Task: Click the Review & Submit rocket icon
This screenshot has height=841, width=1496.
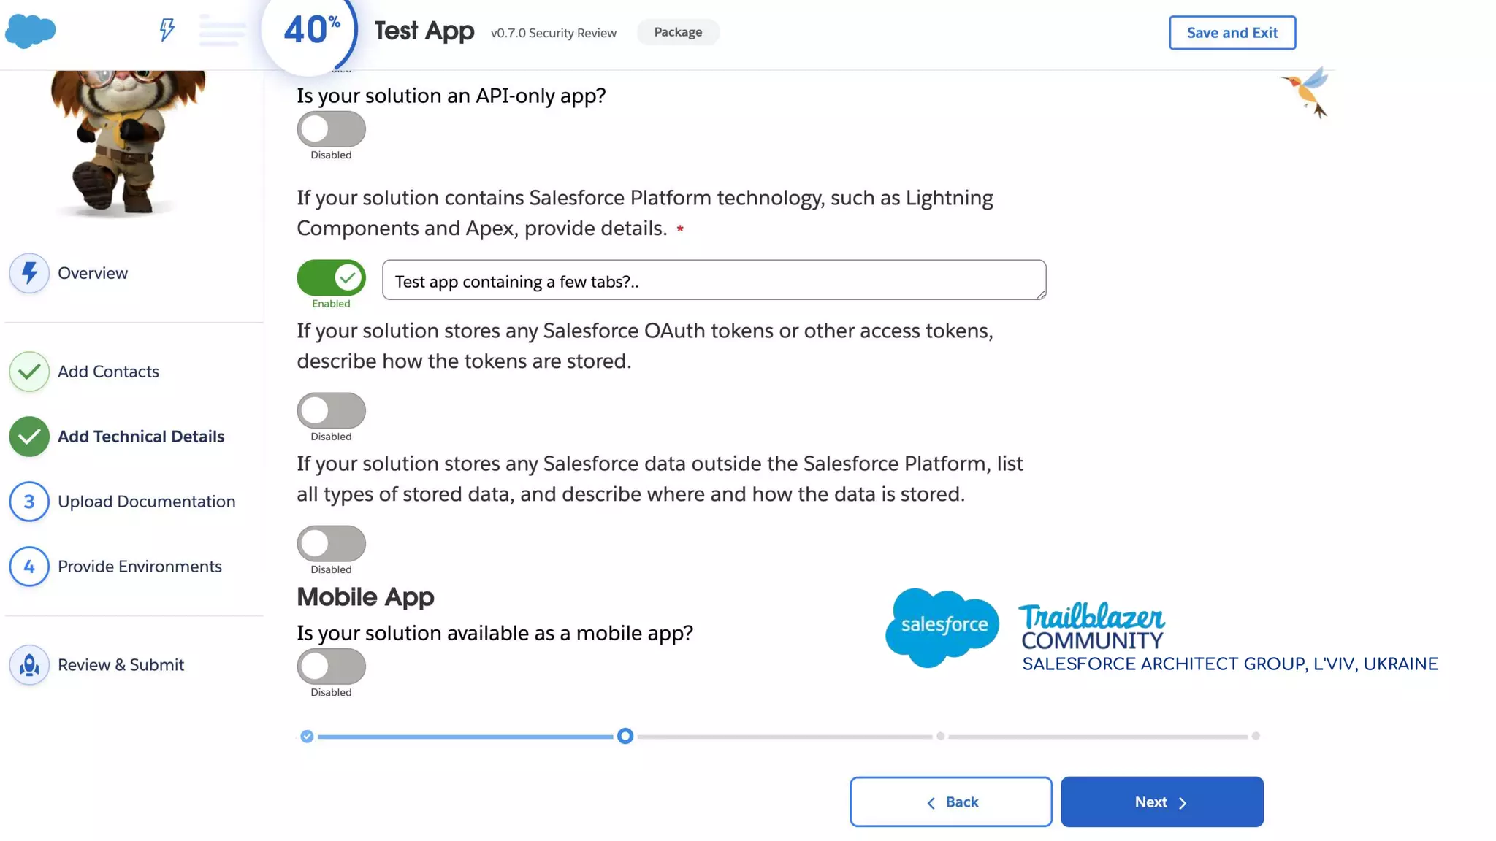Action: click(29, 665)
